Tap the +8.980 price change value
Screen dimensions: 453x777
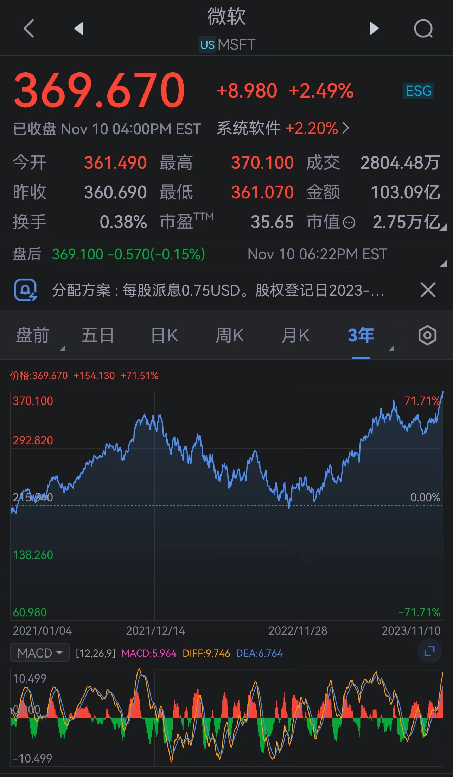click(247, 91)
